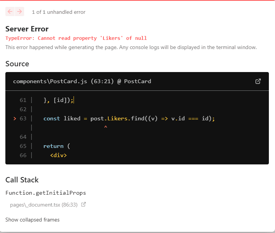
Task: Open _document.tsx via its external-link icon
Action: pos(83,204)
